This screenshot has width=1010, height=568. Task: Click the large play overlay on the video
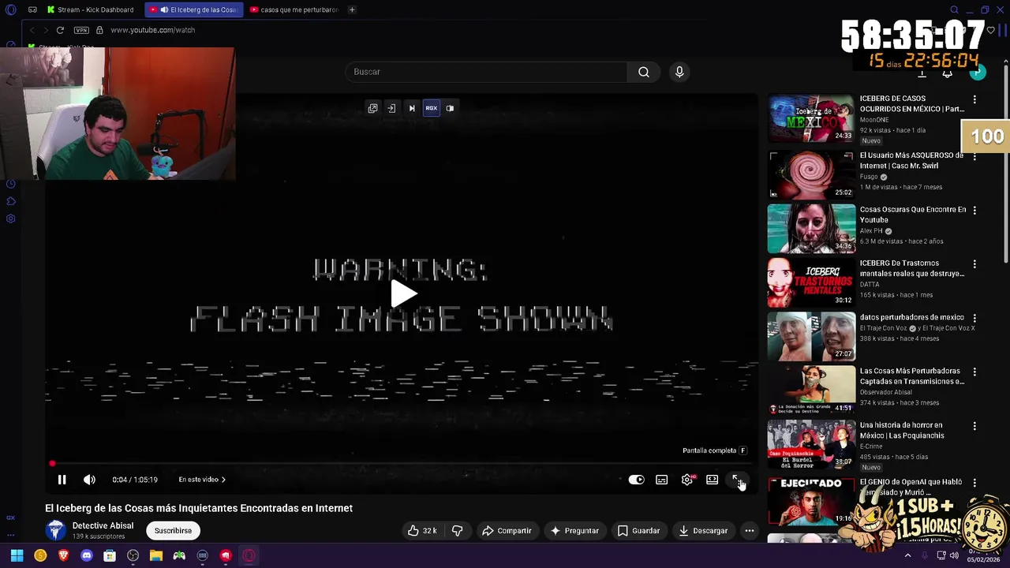pyautogui.click(x=403, y=294)
